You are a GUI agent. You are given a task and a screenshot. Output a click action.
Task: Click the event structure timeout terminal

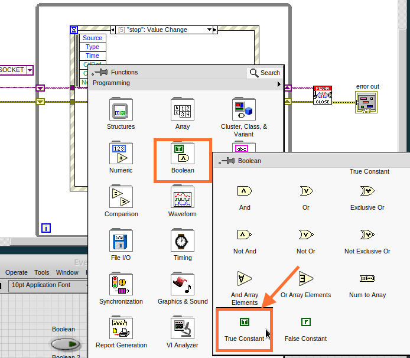(x=74, y=30)
